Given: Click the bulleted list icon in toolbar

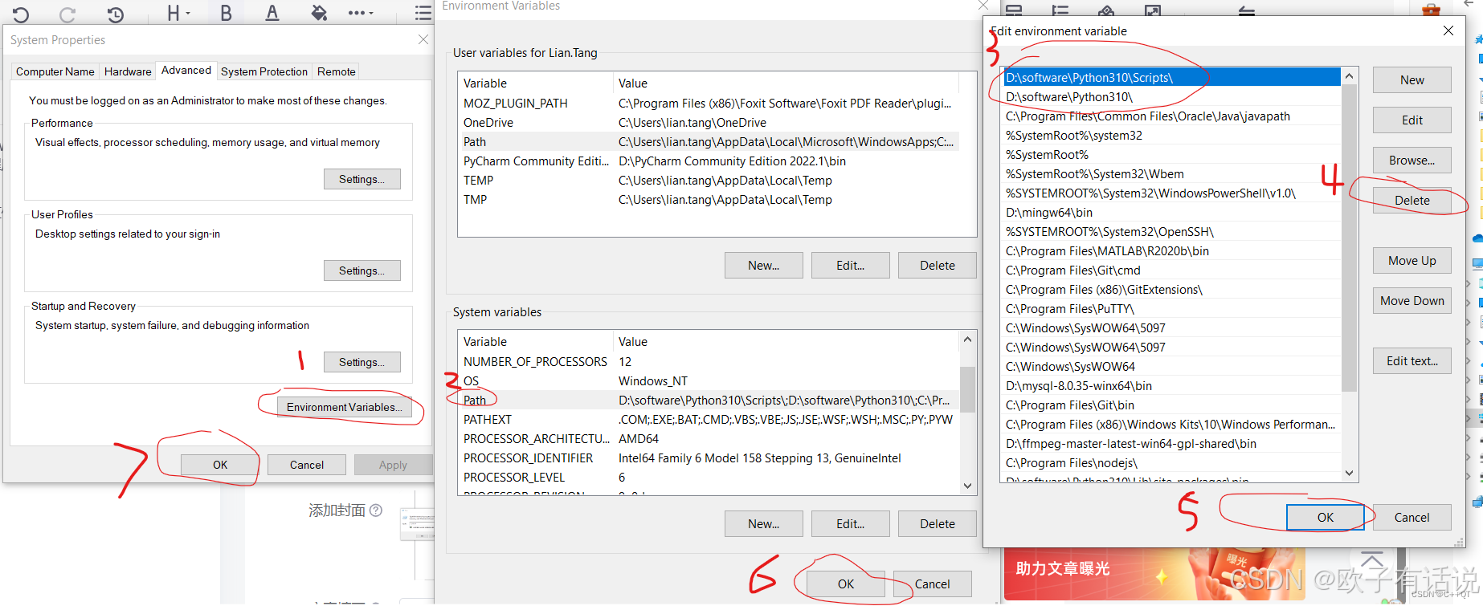Looking at the screenshot, I should click(x=423, y=13).
